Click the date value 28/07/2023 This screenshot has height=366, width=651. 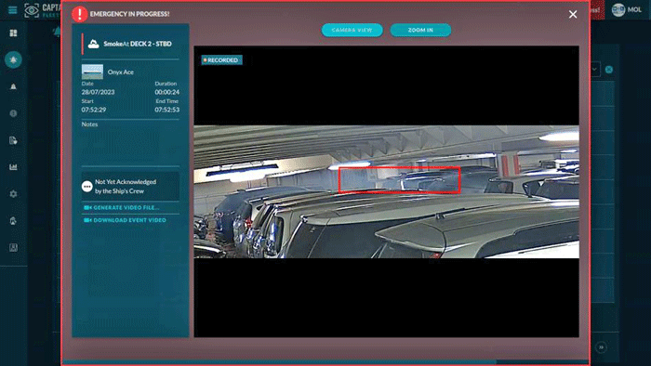pyautogui.click(x=98, y=92)
